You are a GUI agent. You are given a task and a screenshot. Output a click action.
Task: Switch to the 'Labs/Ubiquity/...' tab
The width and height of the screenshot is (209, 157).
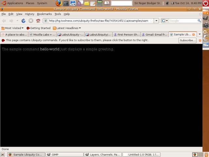(99, 35)
